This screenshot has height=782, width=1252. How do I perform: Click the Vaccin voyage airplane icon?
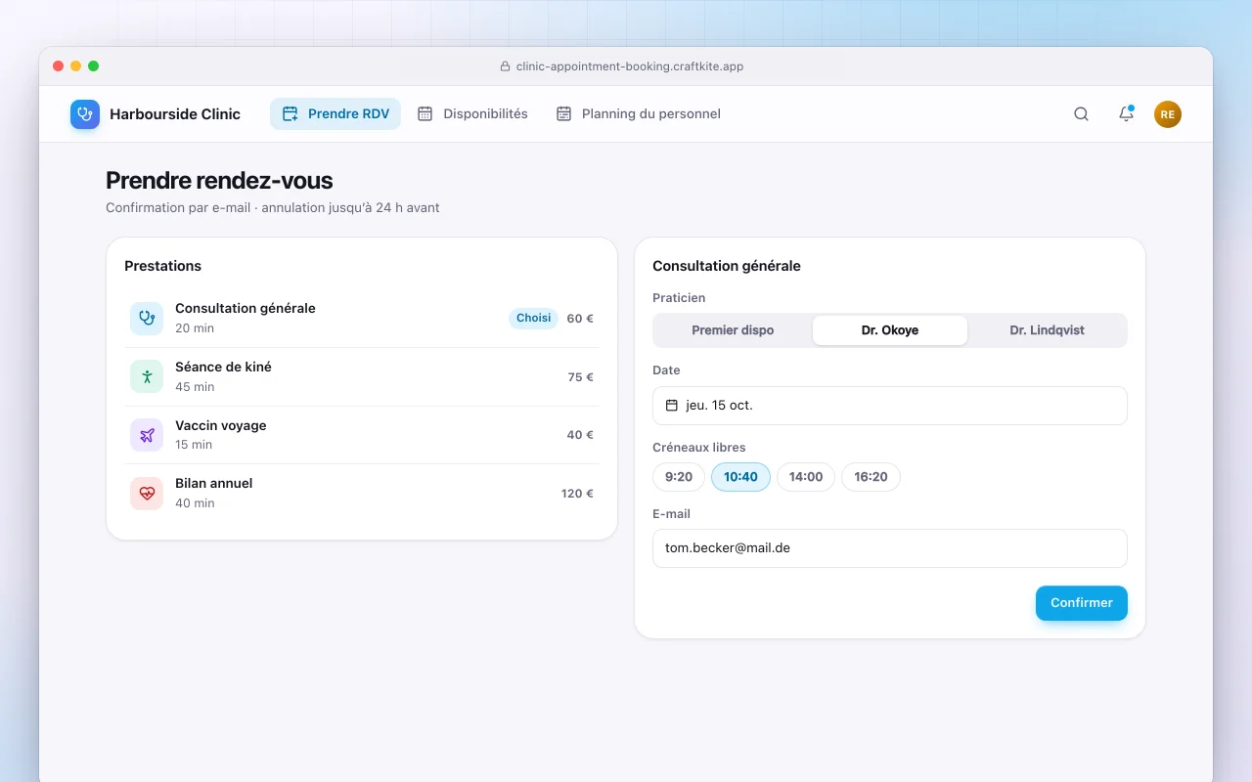147,435
